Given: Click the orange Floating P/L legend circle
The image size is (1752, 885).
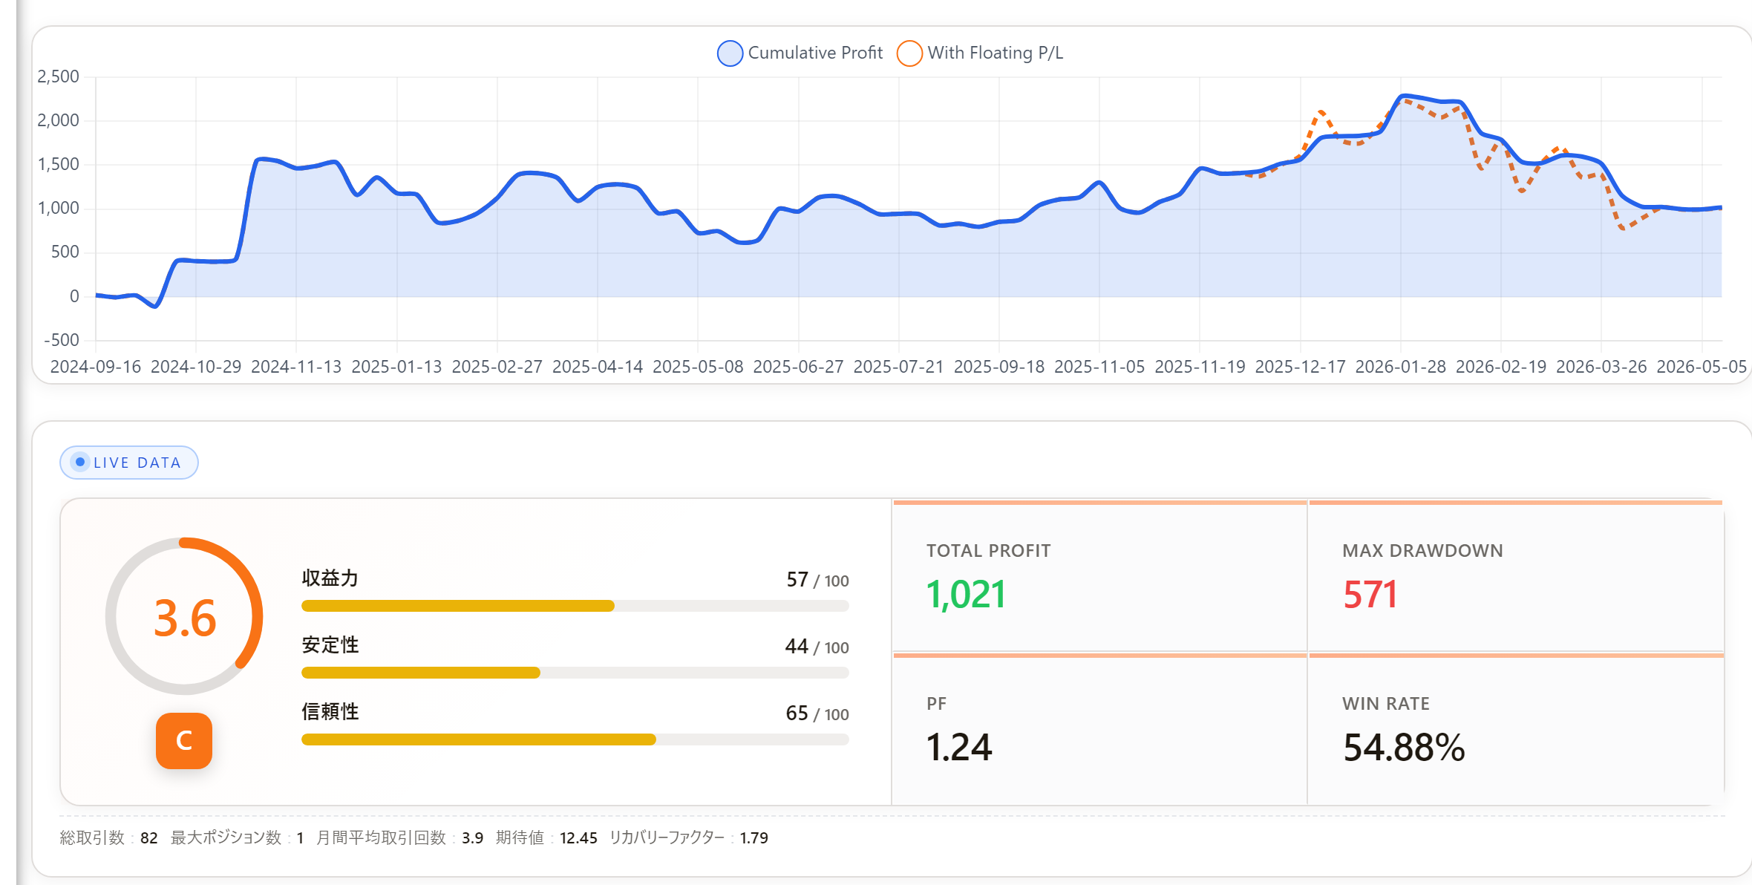Looking at the screenshot, I should coord(909,53).
